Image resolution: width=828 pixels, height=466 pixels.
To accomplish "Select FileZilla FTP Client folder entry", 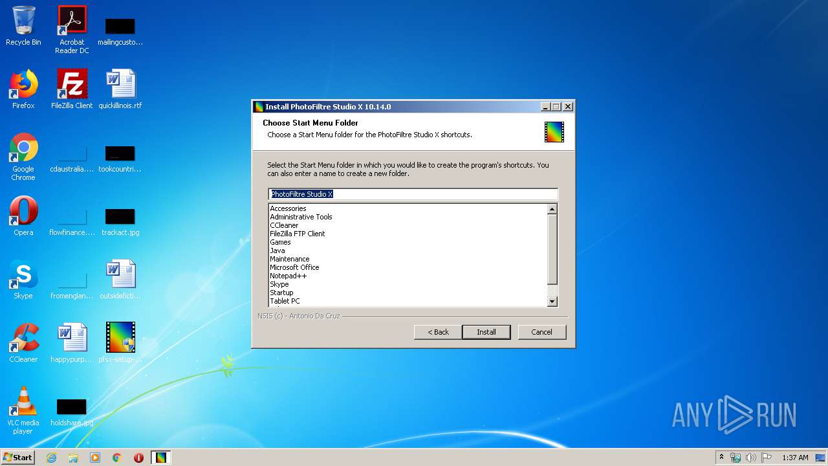I will click(x=298, y=234).
